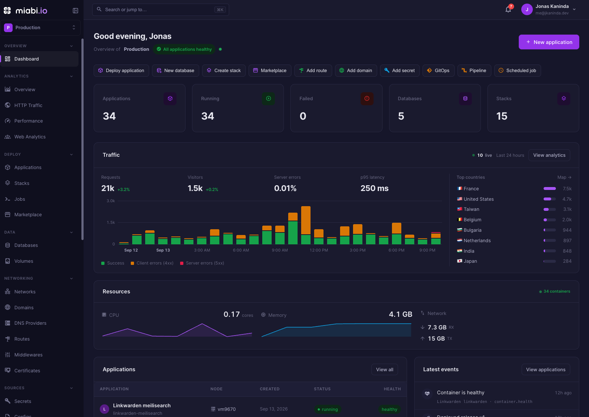Image resolution: width=589 pixels, height=417 pixels.
Task: Open Performance page
Action: pyautogui.click(x=40, y=121)
